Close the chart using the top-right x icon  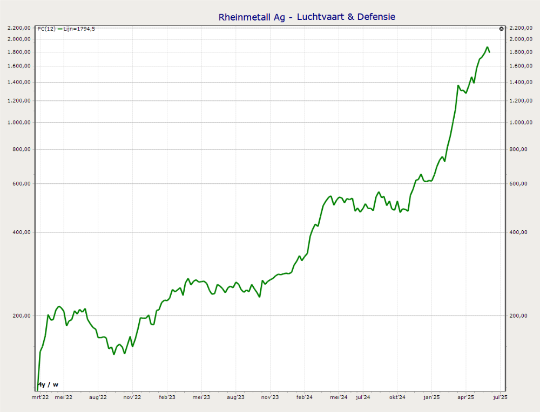(x=502, y=29)
